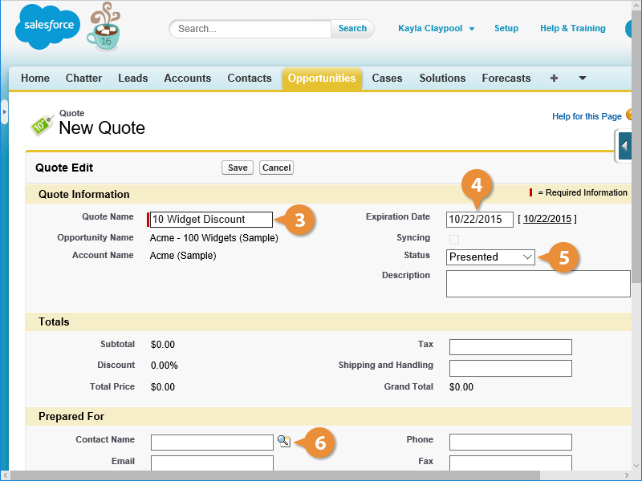The image size is (642, 481).
Task: Open the Status dropdown showing Presented
Action: click(x=490, y=257)
